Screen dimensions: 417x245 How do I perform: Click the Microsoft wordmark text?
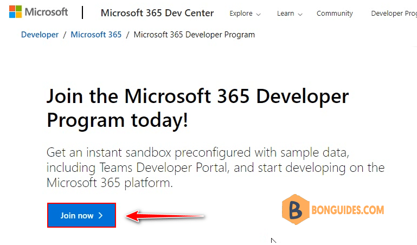click(x=46, y=12)
